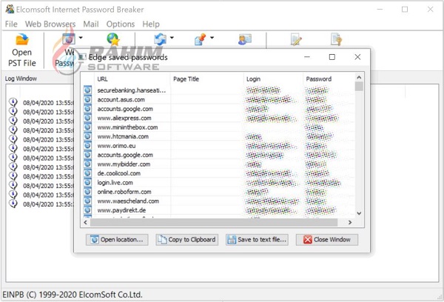
Task: Click the Edge icon beside www.paydirekt.de
Action: [x=88, y=210]
